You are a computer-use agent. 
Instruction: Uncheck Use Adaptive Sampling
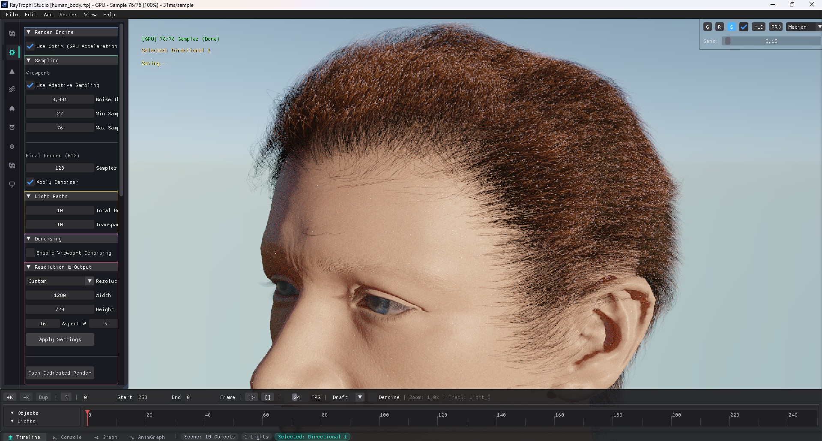pos(30,85)
